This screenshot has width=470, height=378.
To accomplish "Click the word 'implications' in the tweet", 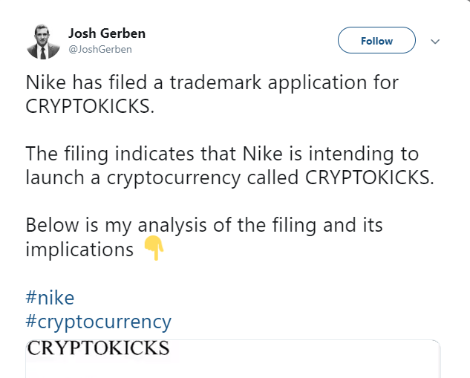I will coord(79,250).
